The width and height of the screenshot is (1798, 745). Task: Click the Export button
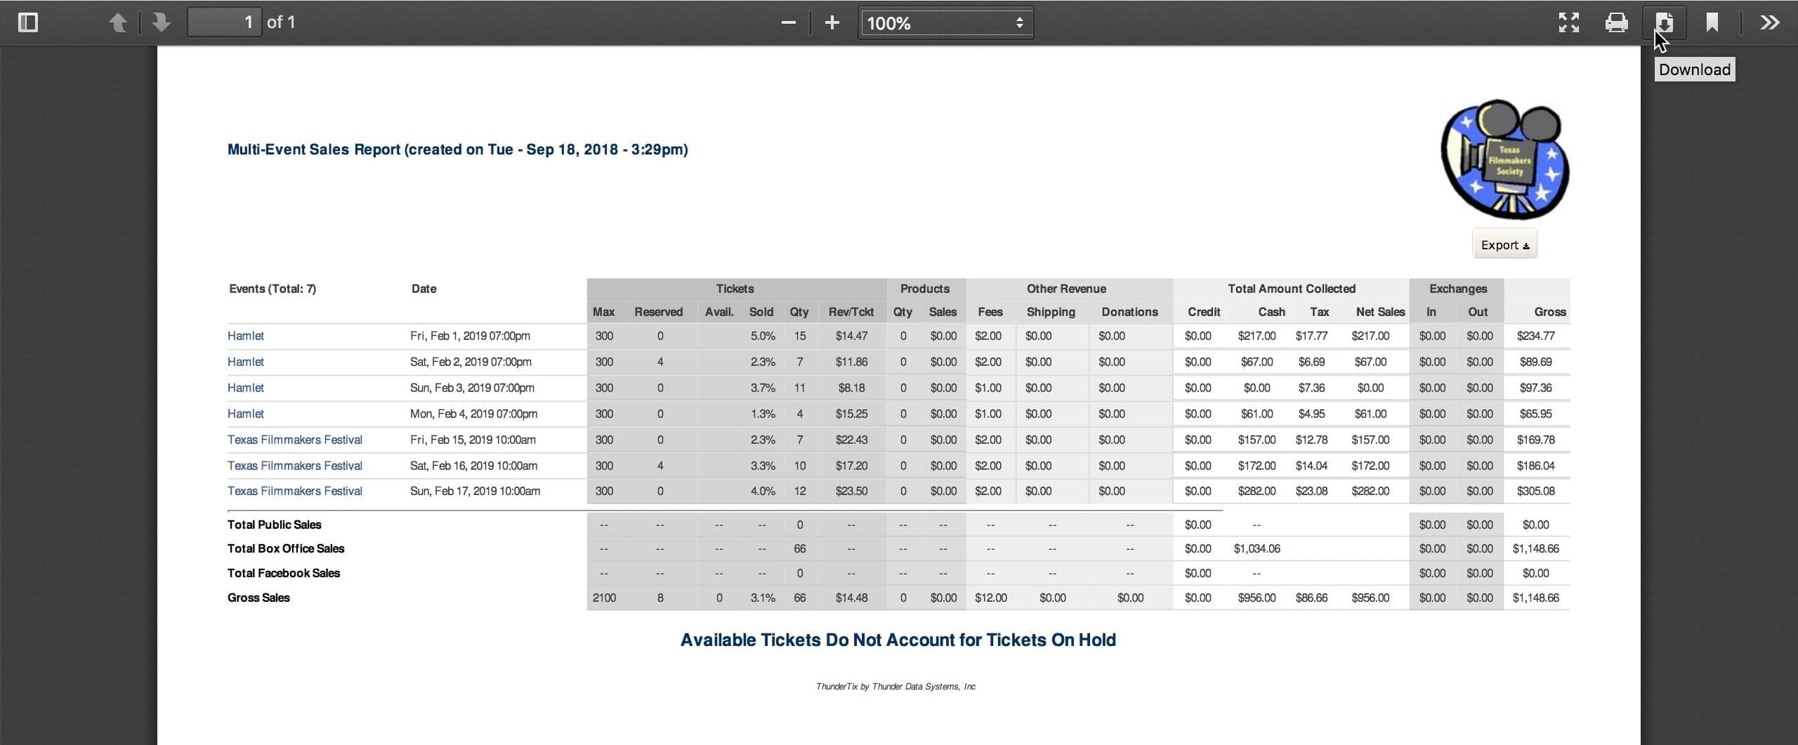pos(1504,244)
